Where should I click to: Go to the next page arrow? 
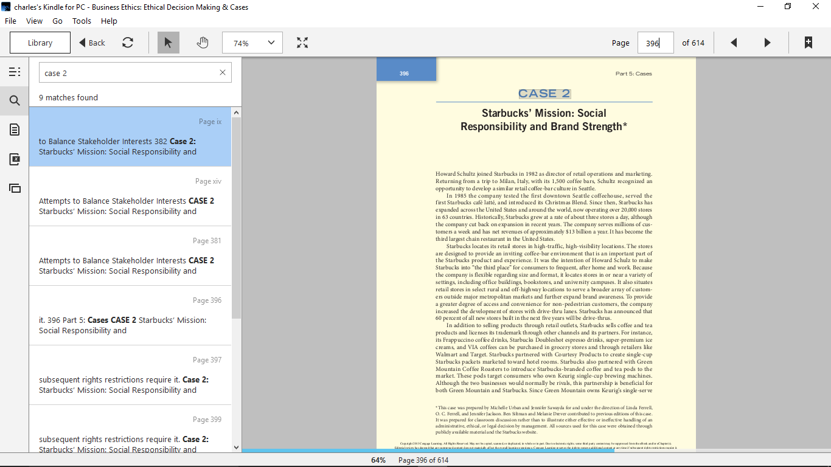pos(767,43)
